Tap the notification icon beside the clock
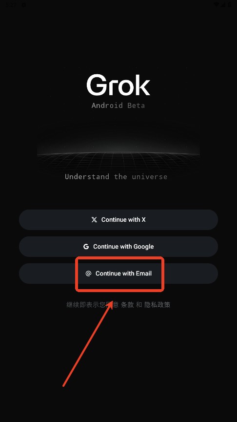The height and width of the screenshot is (422, 237). coord(23,5)
